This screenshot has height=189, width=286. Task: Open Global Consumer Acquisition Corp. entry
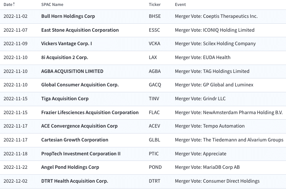80,85
